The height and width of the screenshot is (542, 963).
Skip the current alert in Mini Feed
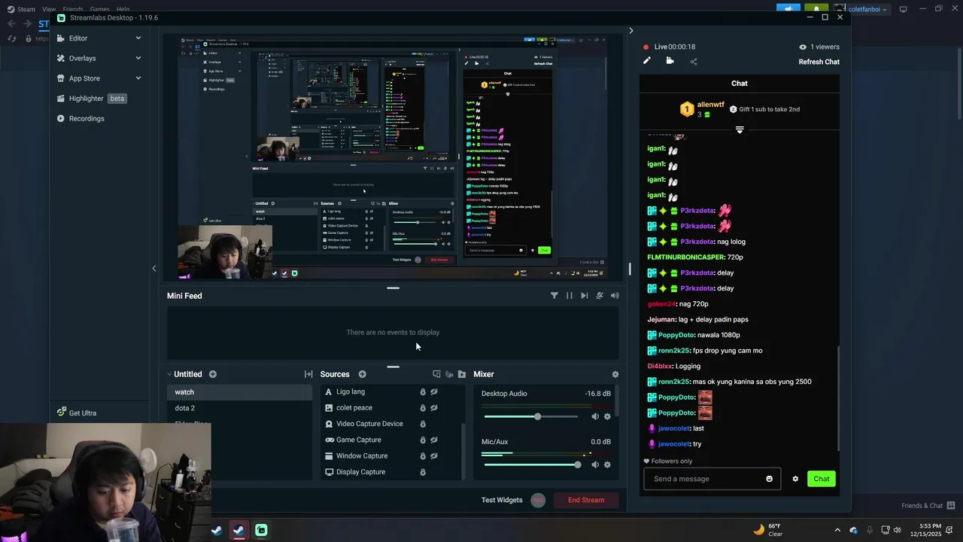coord(585,296)
